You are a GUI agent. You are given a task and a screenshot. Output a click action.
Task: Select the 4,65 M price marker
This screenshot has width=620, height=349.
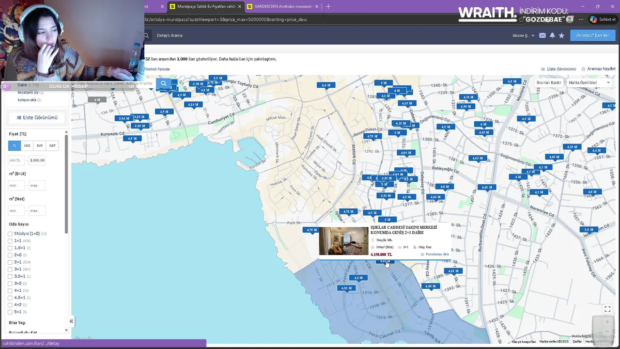click(x=478, y=158)
